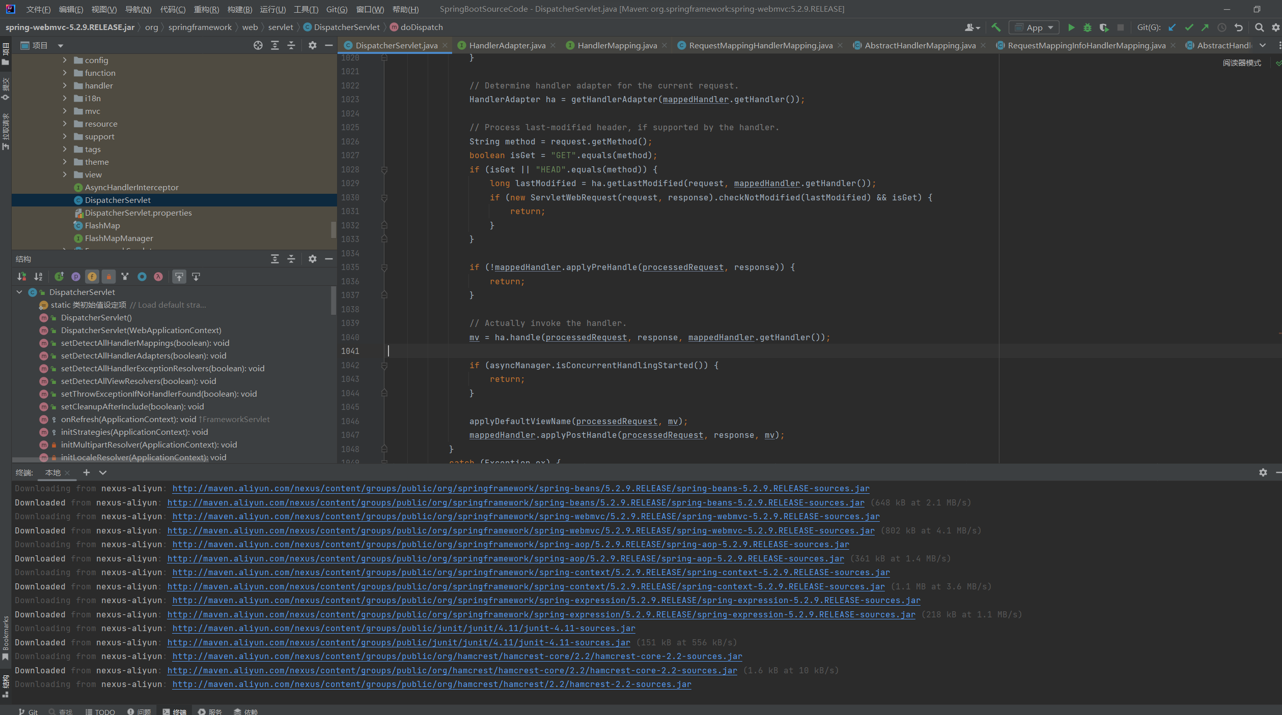Switch to HandlerMapping.java editor tab
Screen dimensions: 1282x715
[x=617, y=45]
